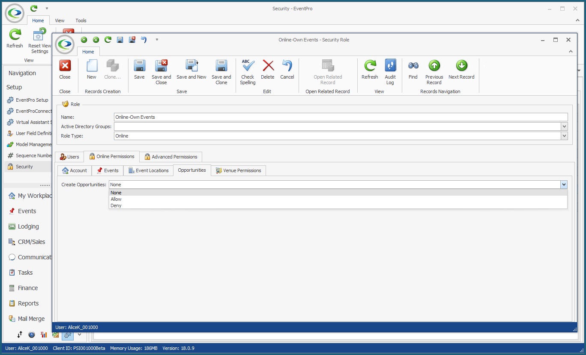
Task: Open the Event Locations sub-tab
Action: tap(148, 170)
